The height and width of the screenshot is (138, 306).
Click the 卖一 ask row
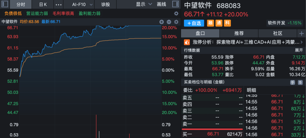coord(212,124)
